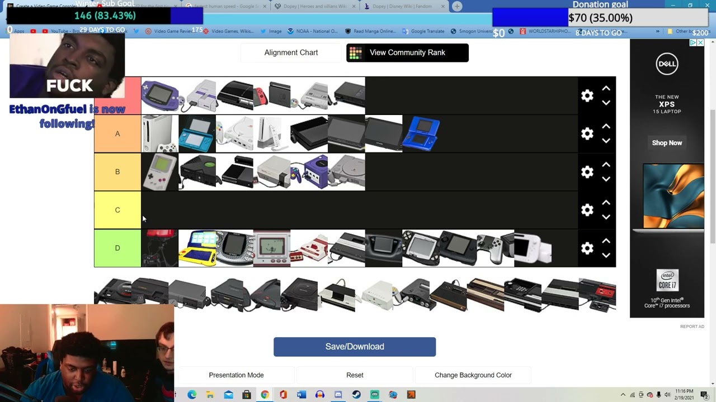Open the Video Games Wikis bookmark
This screenshot has height=402, width=716.
tap(228, 31)
